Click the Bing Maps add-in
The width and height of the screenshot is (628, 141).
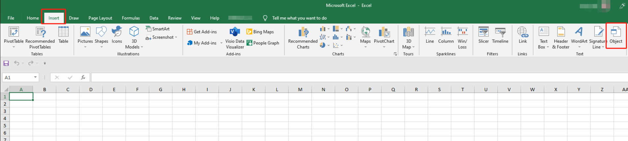click(x=260, y=32)
